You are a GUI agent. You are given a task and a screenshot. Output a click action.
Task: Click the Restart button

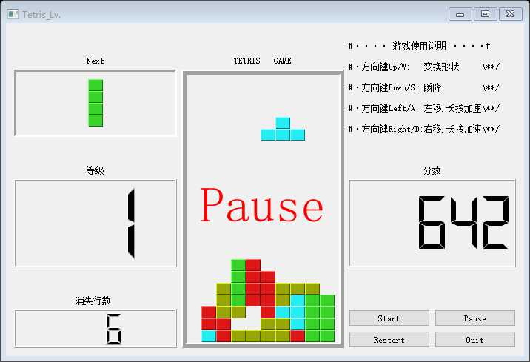pos(389,339)
